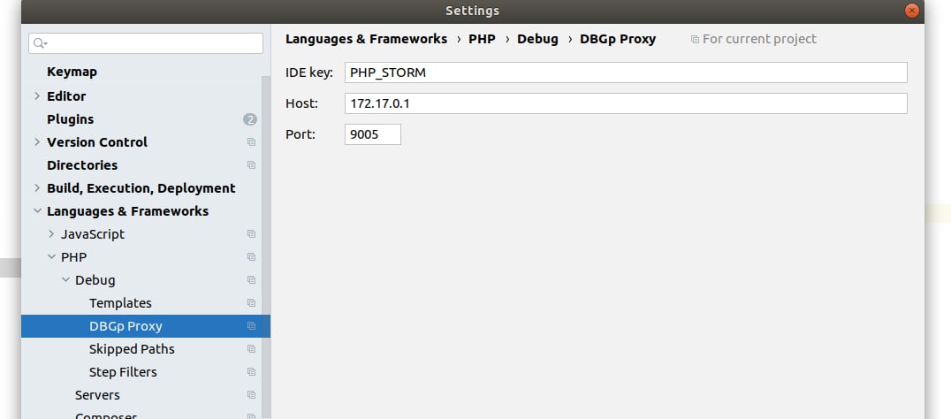Click the project-level icon beside Skipped Paths
Viewport: 951px width, 419px height.
pos(251,349)
